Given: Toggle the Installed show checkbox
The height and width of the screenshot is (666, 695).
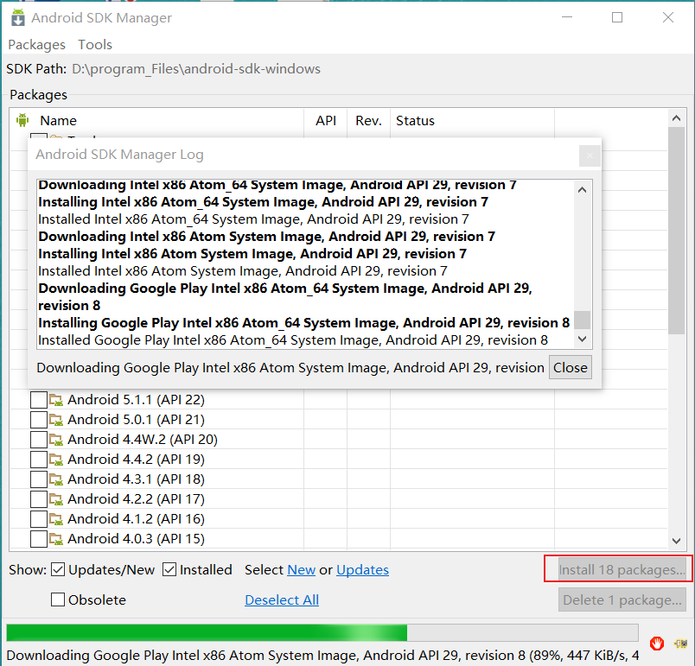Looking at the screenshot, I should 169,569.
